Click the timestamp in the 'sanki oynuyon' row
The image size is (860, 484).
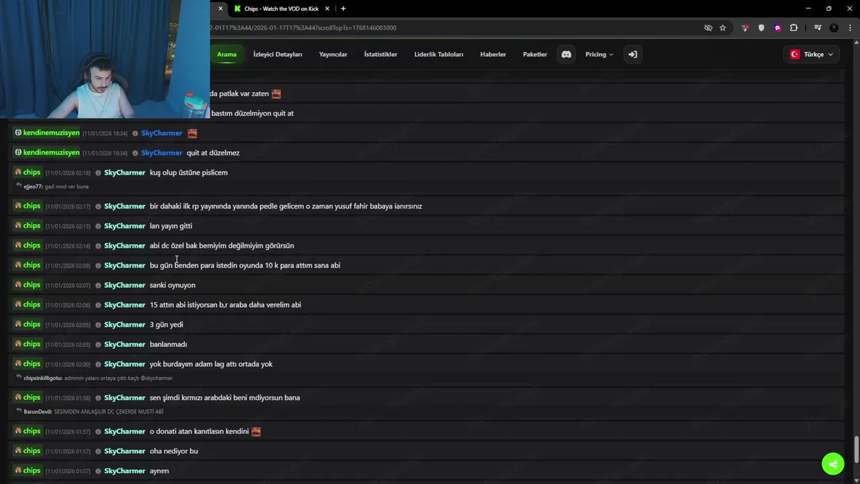pyautogui.click(x=68, y=286)
